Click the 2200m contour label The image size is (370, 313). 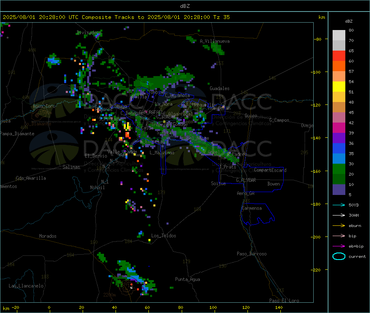[x=109, y=295]
